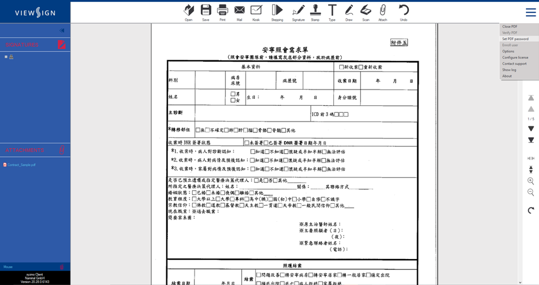This screenshot has height=285, width=539.
Task: Select Contact support in the menu
Action: point(519,64)
